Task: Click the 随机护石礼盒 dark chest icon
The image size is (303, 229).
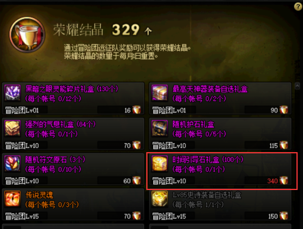Action: [x=160, y=128]
